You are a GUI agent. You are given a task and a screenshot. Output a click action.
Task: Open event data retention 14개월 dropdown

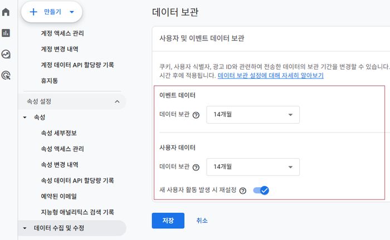tap(253, 115)
